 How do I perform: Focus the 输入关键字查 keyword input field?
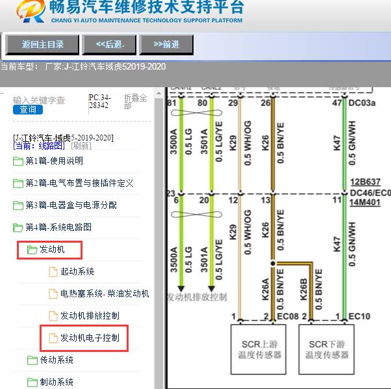[x=39, y=100]
